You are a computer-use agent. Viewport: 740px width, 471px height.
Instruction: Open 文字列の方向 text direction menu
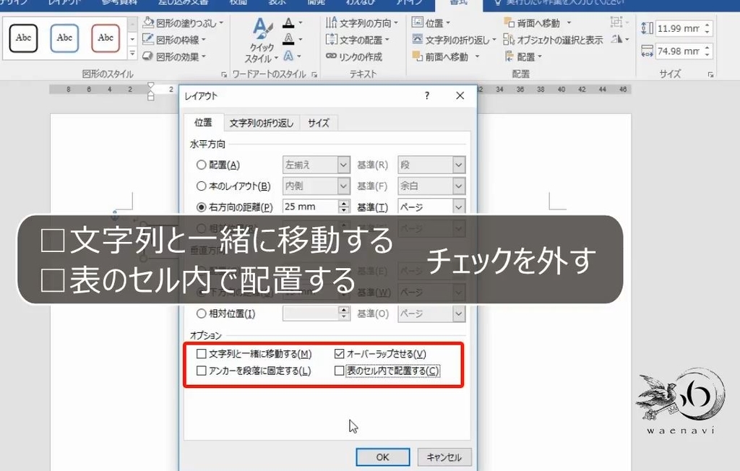[x=361, y=22]
